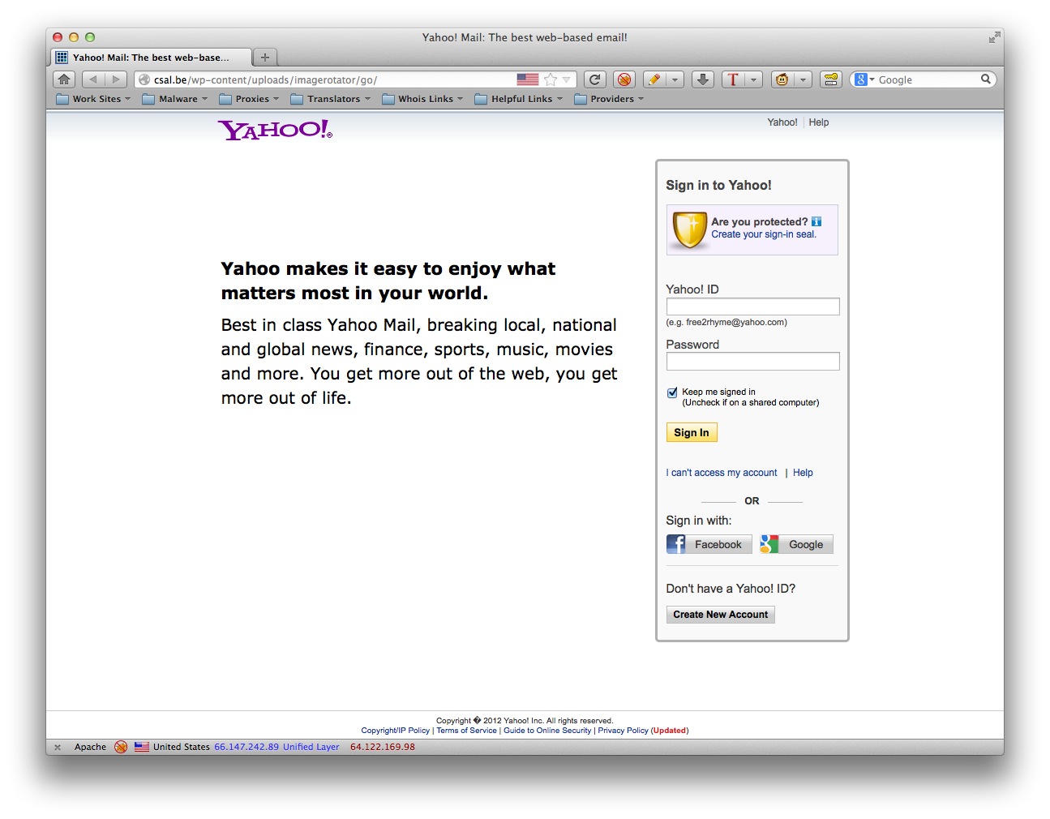
Task: Click the US flag in status bar
Action: tap(142, 747)
